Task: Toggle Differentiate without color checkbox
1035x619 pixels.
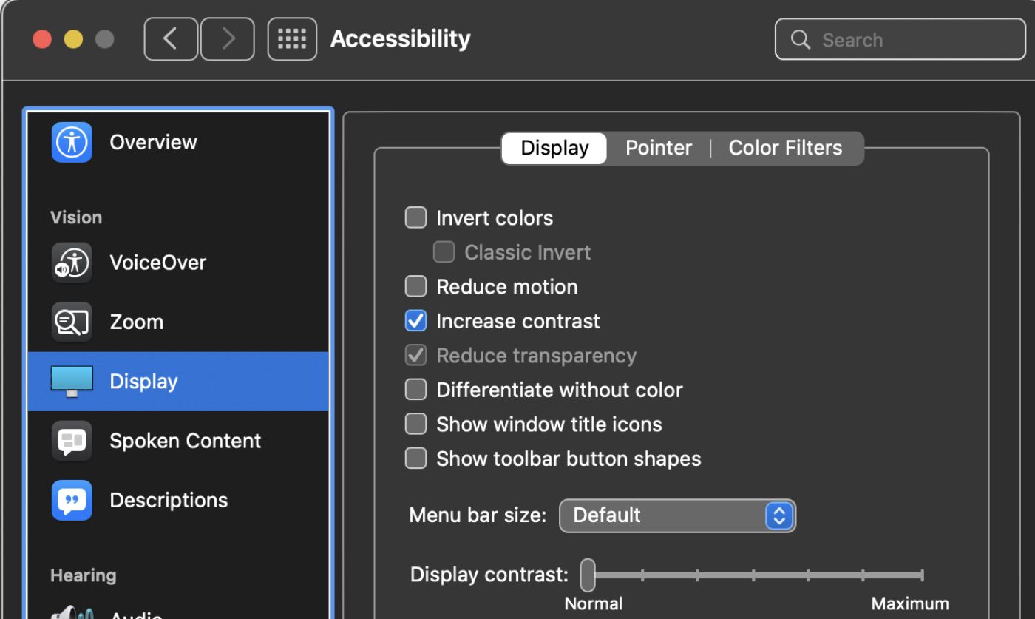Action: tap(416, 390)
